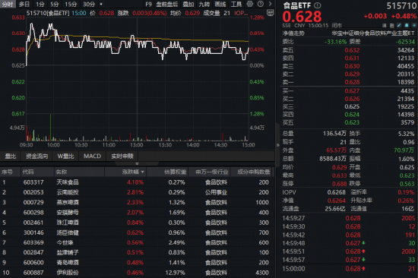The width and height of the screenshot is (418, 278).
Task: Toggle 盘前盘后 pre/after-market display
Action: tap(167, 4)
